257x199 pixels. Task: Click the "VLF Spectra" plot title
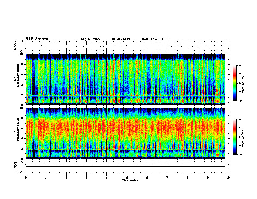point(37,39)
